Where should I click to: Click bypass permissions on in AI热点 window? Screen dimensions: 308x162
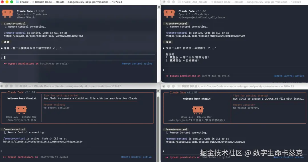click(23, 157)
